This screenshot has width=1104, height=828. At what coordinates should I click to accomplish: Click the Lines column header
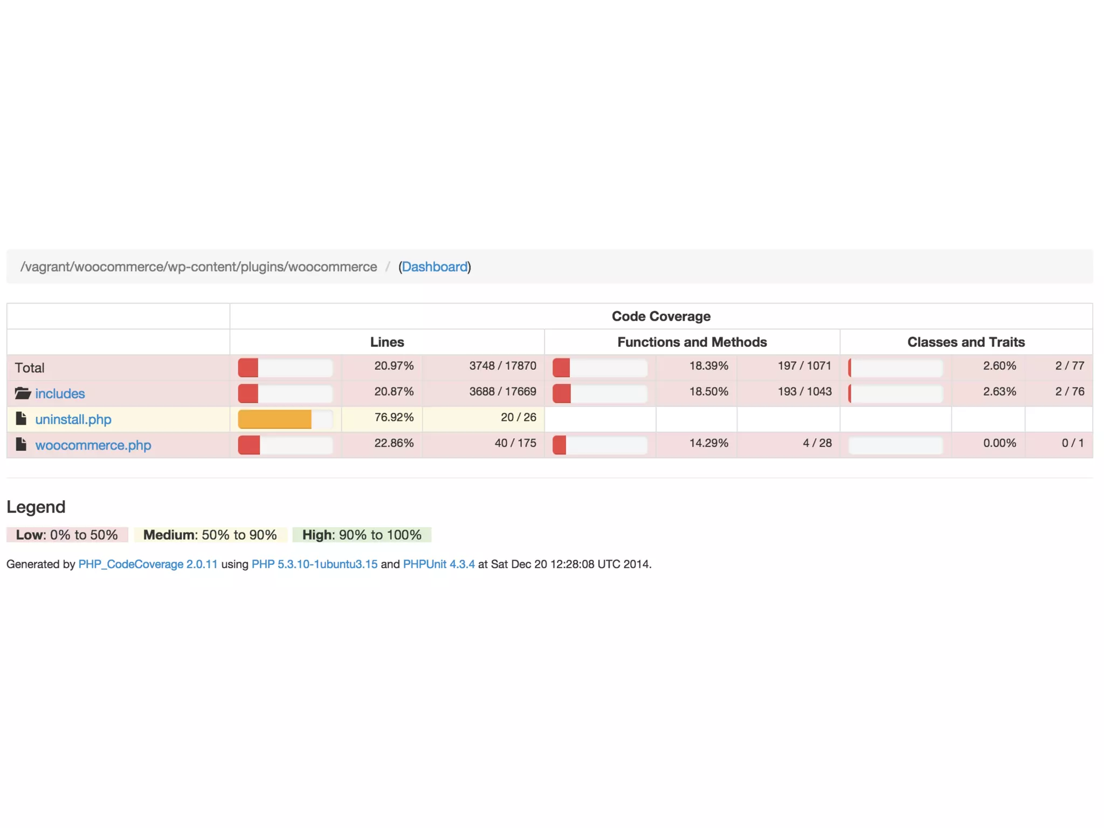click(387, 342)
